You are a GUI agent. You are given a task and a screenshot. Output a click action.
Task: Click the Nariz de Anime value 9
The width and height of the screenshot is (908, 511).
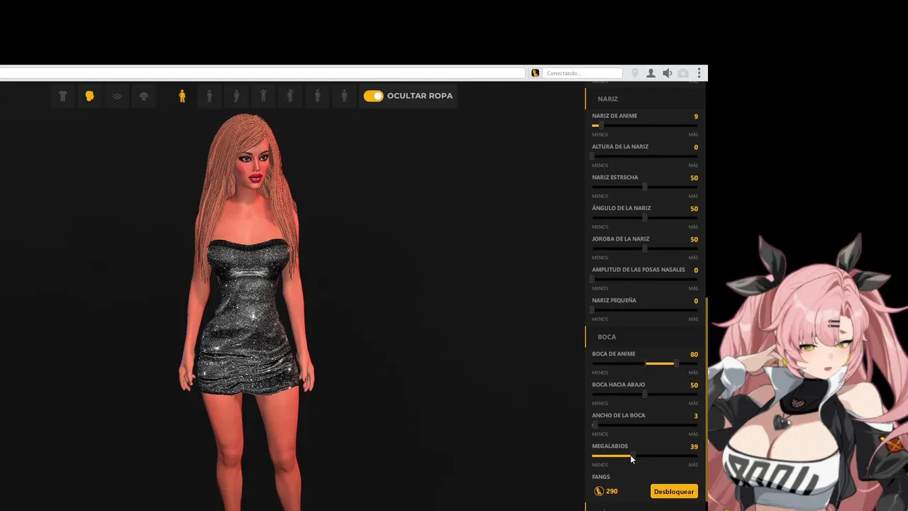(696, 116)
